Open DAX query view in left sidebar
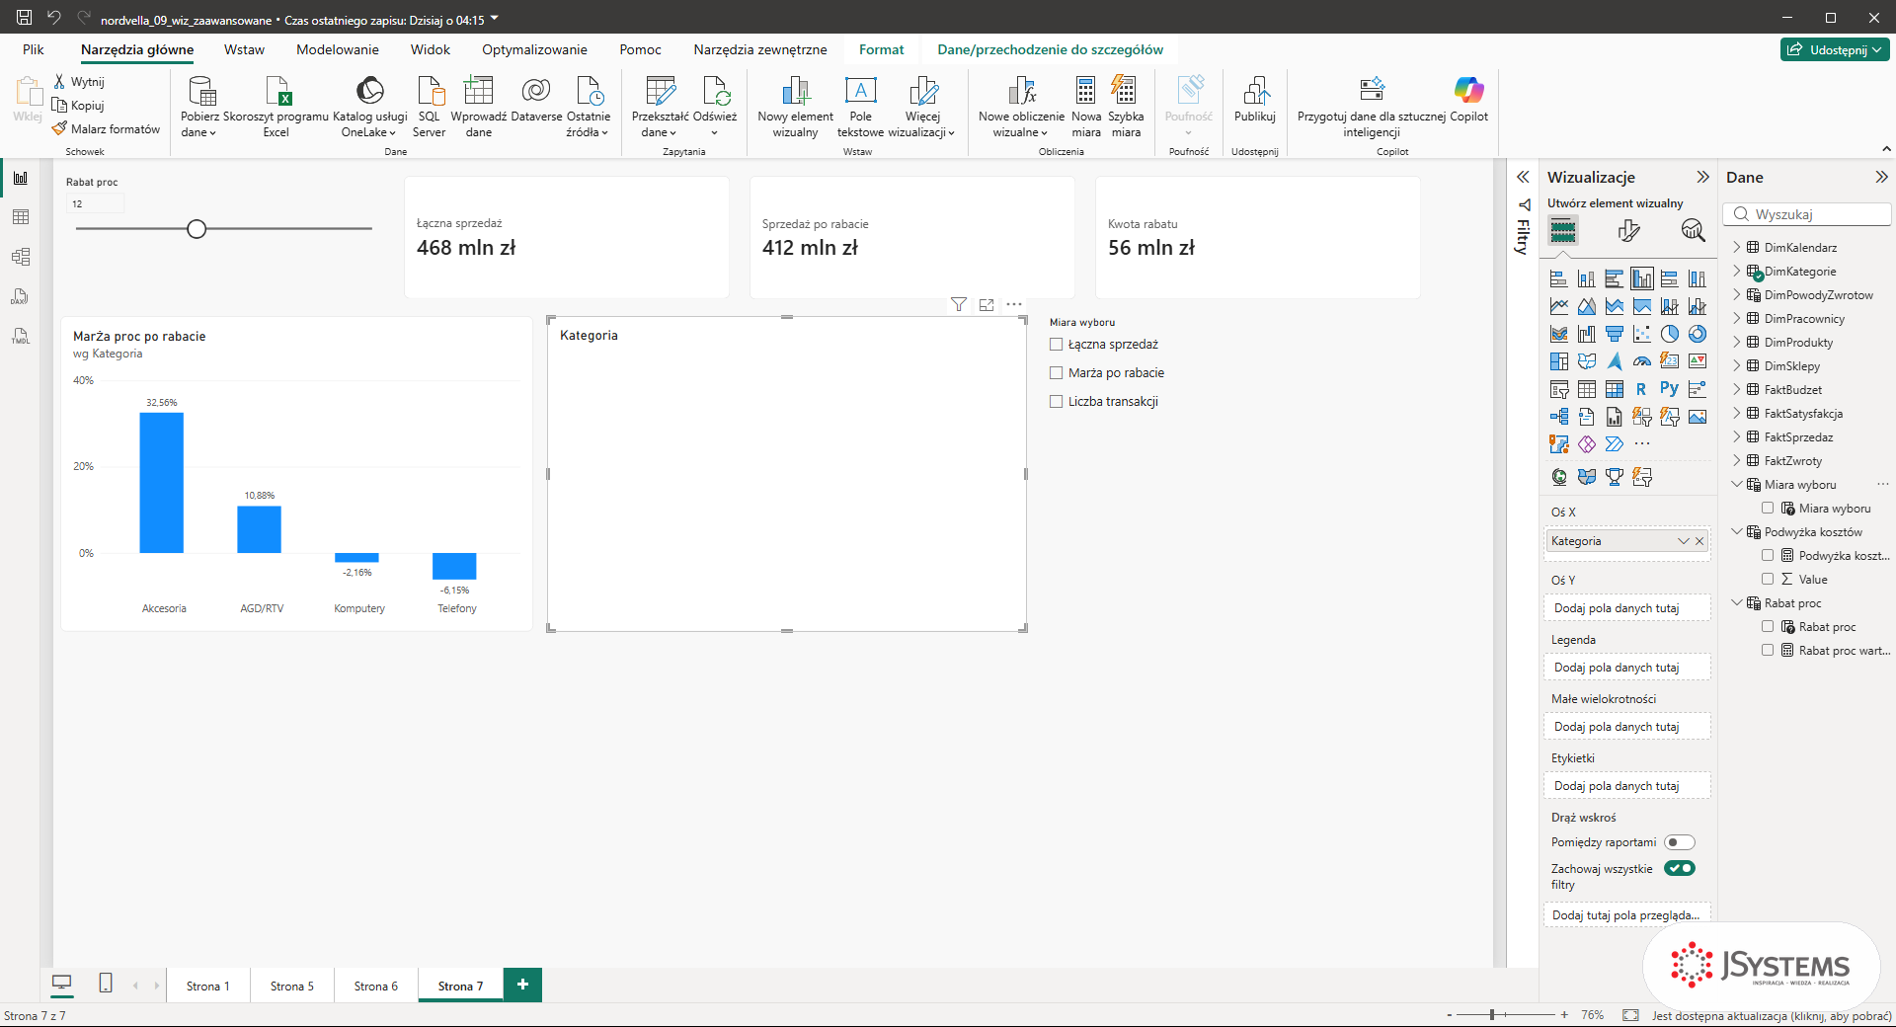The image size is (1896, 1027). point(21,296)
